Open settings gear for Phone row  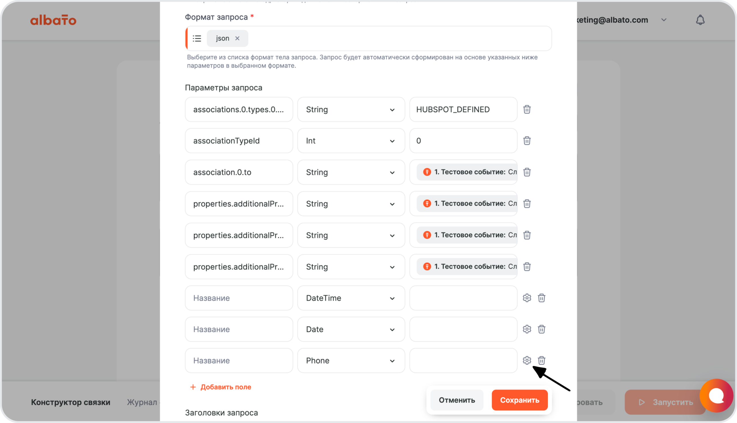click(x=527, y=361)
